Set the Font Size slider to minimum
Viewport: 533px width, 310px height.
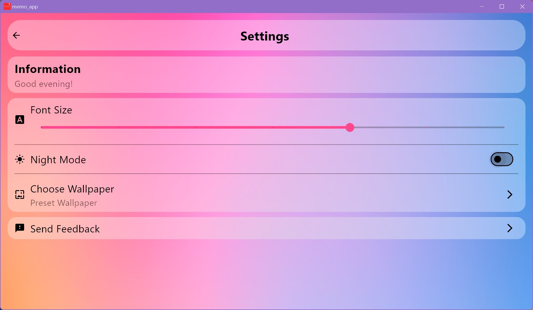point(41,127)
